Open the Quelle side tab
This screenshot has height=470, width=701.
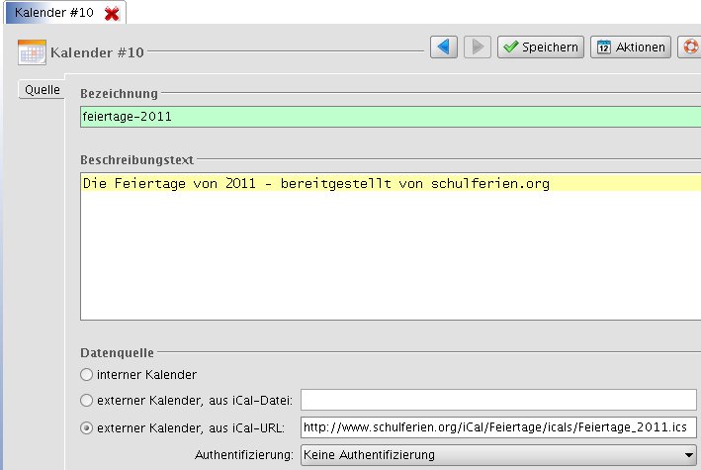tap(43, 90)
